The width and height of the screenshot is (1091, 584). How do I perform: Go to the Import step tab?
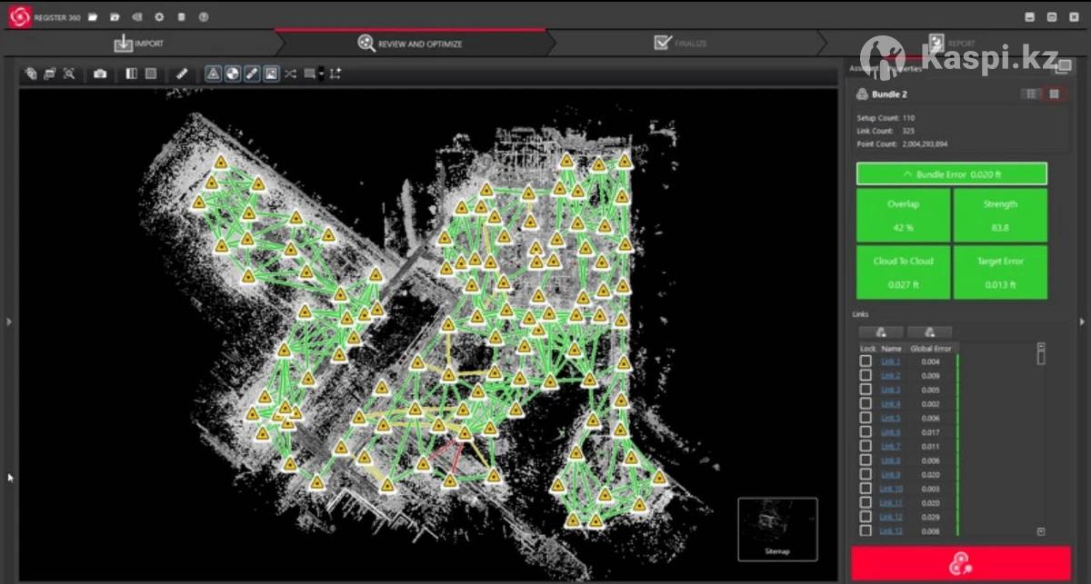click(x=139, y=43)
